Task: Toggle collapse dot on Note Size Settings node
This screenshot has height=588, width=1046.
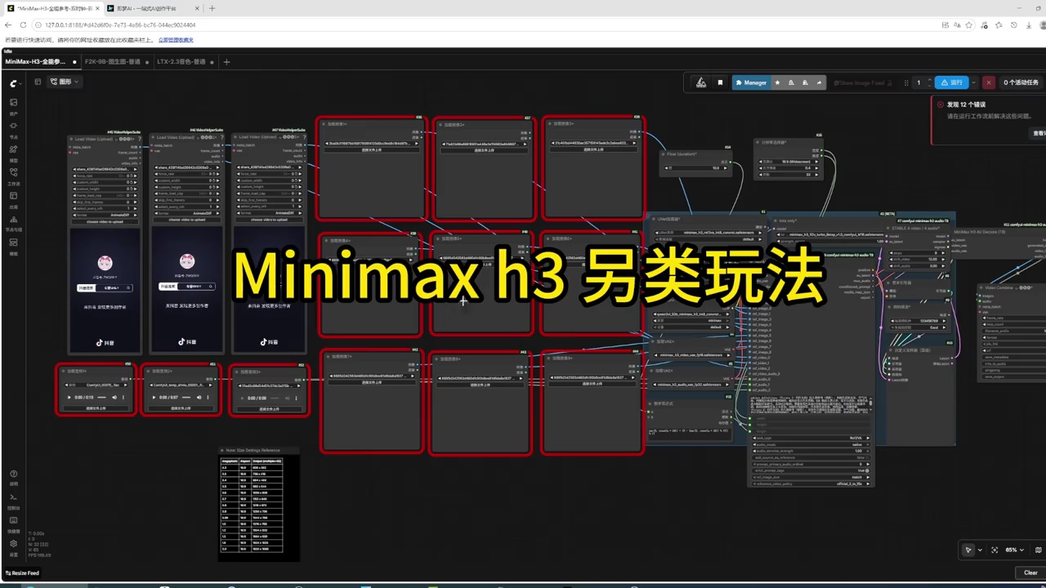Action: coord(221,450)
